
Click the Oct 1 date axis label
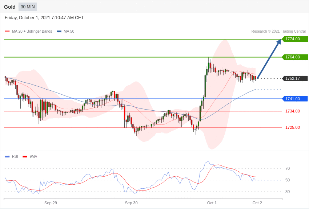tap(212, 203)
